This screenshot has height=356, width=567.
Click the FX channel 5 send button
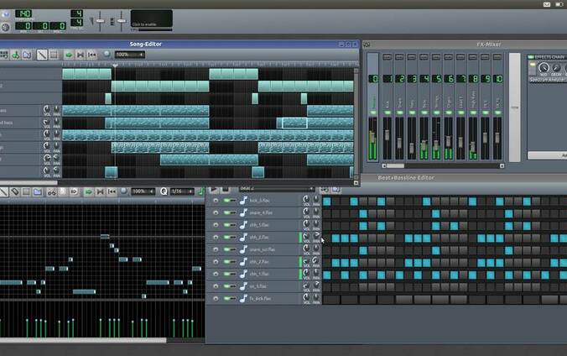pos(436,57)
